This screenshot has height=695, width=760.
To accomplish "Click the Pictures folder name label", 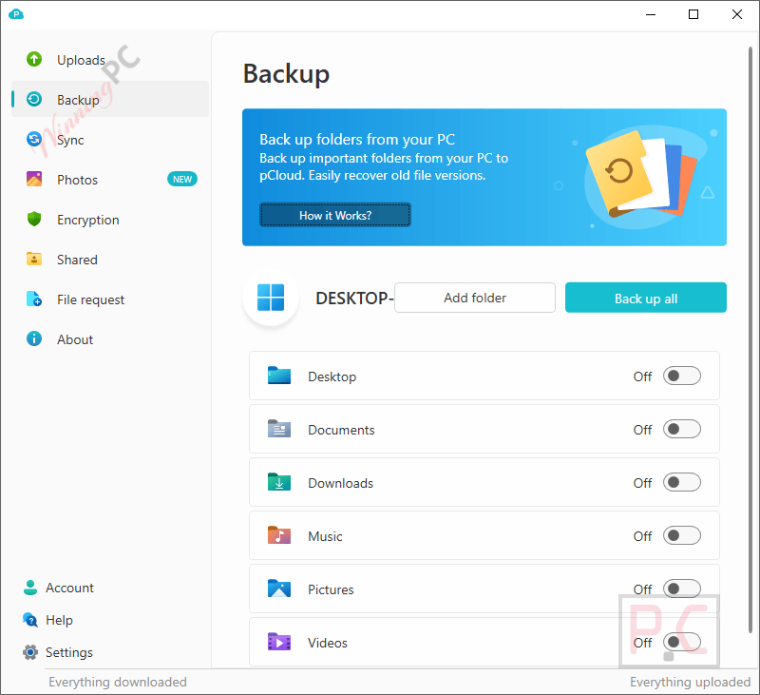I will coord(331,589).
